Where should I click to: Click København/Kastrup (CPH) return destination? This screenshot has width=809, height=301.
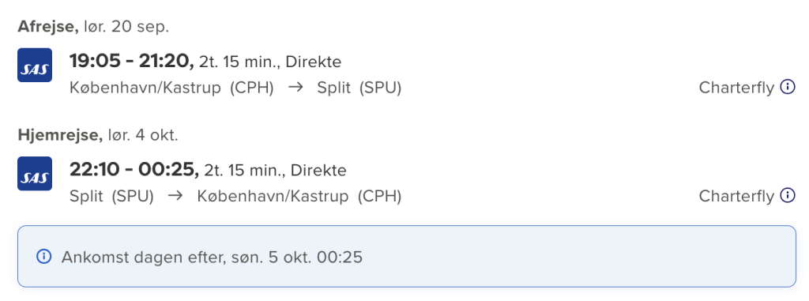tap(299, 197)
